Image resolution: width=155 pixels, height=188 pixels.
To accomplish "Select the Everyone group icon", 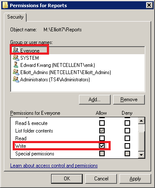I will (16, 50).
